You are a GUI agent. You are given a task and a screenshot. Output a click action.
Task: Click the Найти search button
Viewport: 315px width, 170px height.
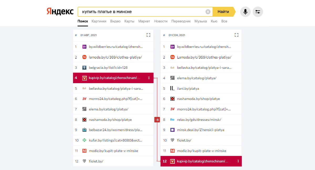[223, 12]
